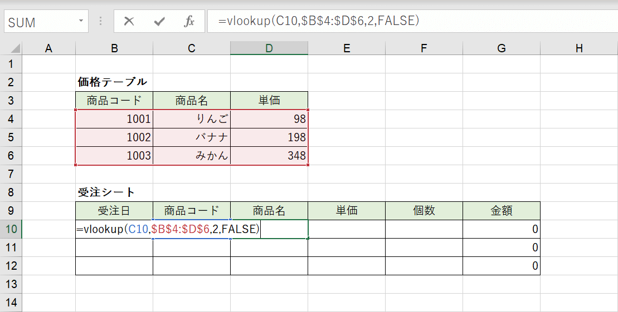Screen dimensions: 618x312
Task: Click the in-cell vlookup formula in row 10
Action: (168, 229)
